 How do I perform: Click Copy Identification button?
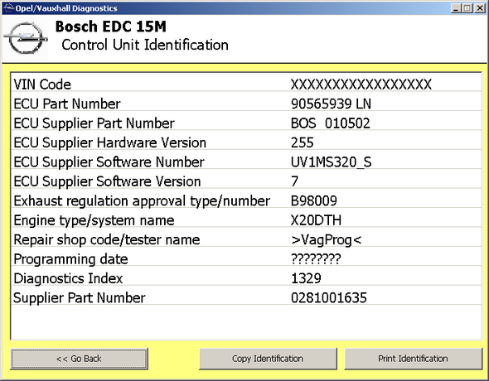268,359
